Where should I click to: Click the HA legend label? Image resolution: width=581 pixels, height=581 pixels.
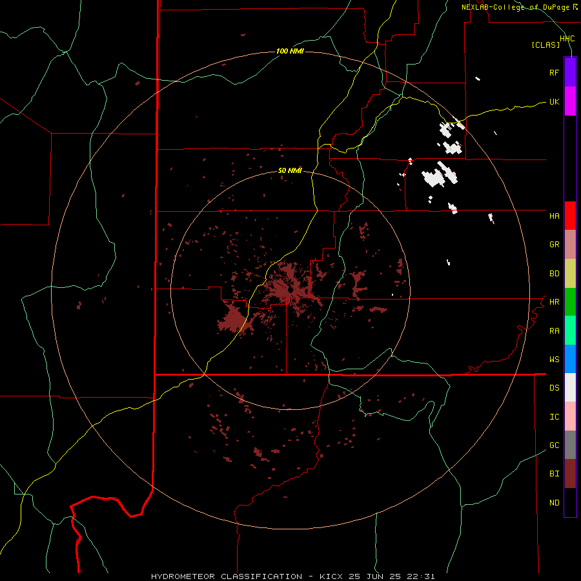coord(554,216)
